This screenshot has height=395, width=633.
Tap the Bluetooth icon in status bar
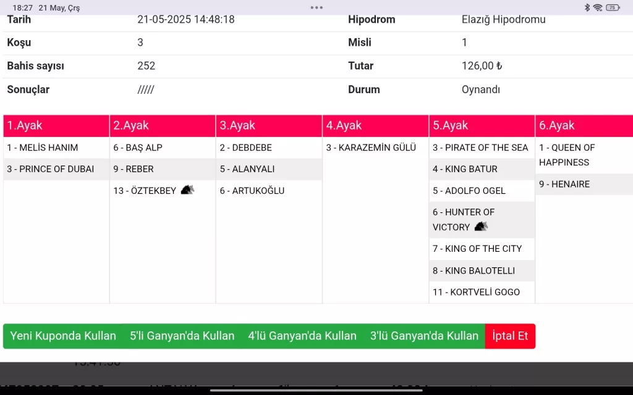[x=587, y=7]
